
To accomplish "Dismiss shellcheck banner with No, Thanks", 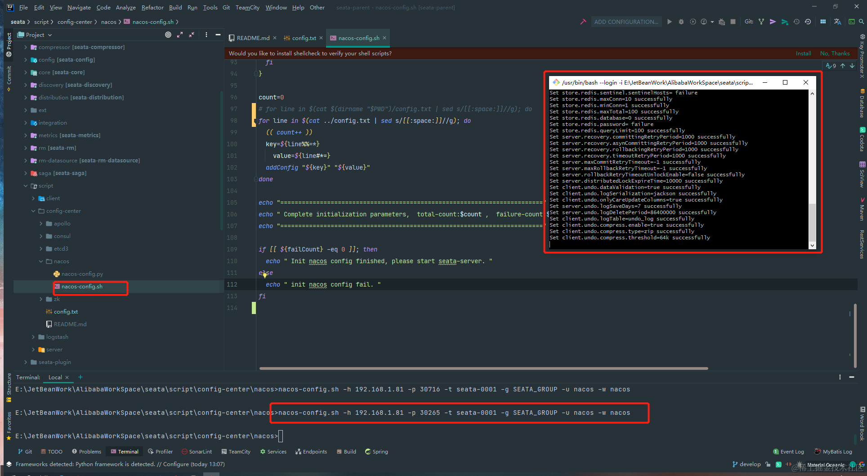I will (x=835, y=53).
